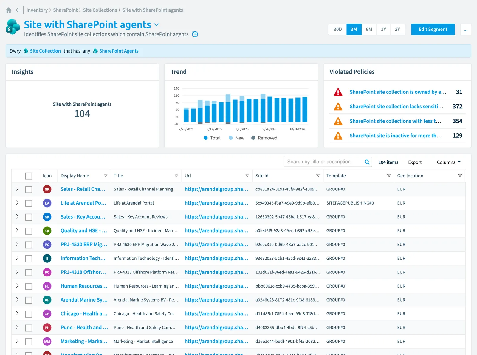
Task: Click the back arrow icon
Action: pos(18,10)
